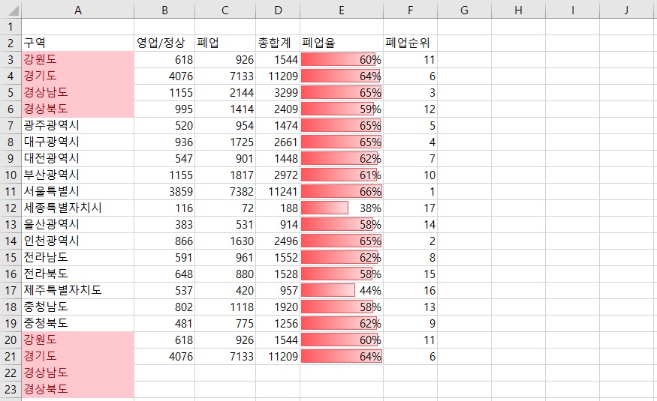657x401 pixels.
Task: Select cell 충청북도
Action: 77,323
